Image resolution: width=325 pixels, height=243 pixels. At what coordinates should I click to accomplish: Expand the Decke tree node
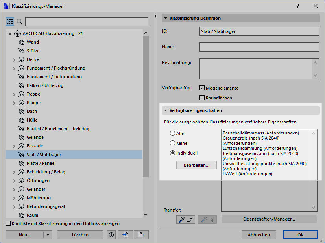(x=14, y=60)
